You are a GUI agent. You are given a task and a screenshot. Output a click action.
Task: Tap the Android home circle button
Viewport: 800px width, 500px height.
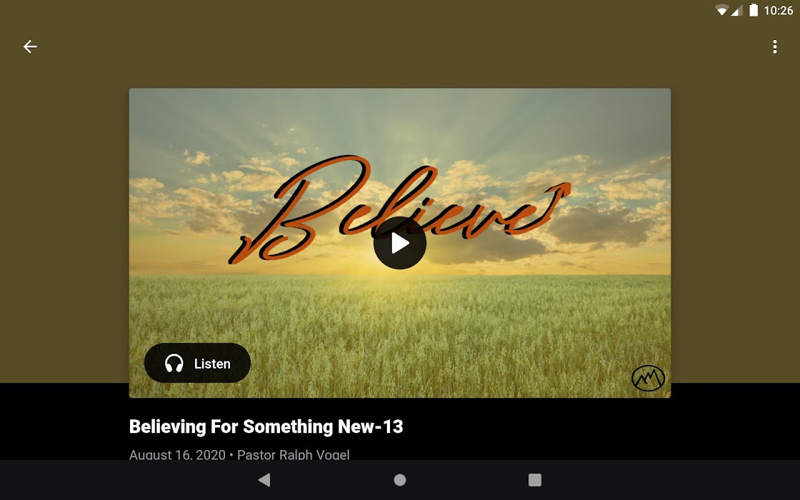click(400, 480)
